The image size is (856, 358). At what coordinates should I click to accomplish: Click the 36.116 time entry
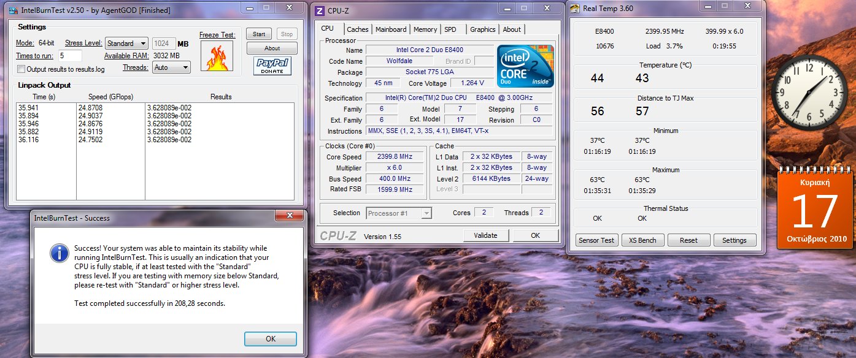coord(28,140)
